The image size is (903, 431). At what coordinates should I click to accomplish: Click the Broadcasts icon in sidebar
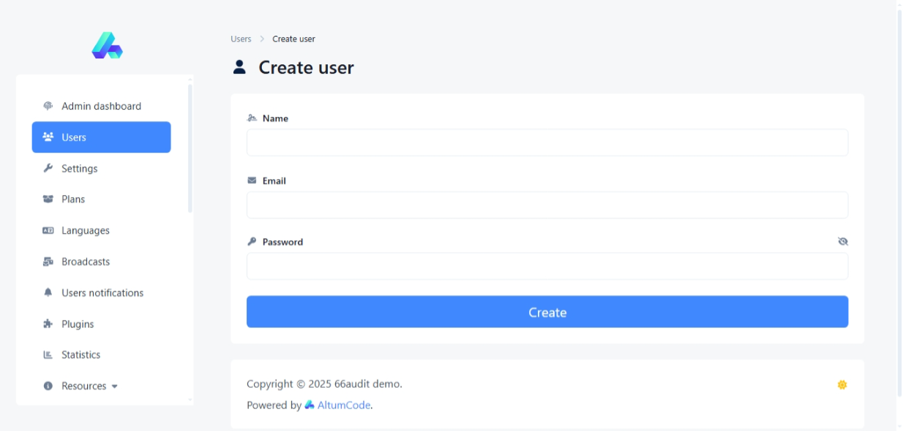pyautogui.click(x=48, y=262)
